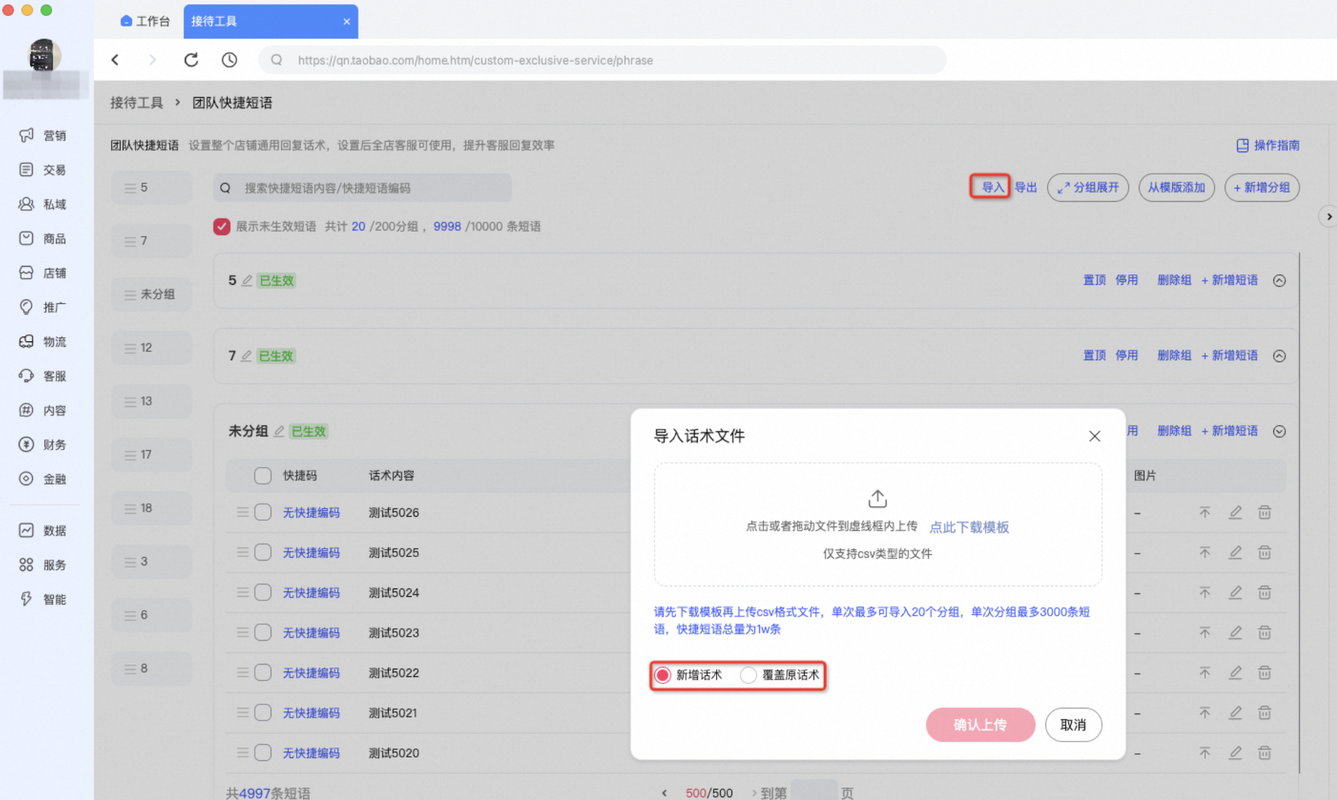Open the 财务 finance sidebar section
The width and height of the screenshot is (1337, 800).
tap(43, 445)
